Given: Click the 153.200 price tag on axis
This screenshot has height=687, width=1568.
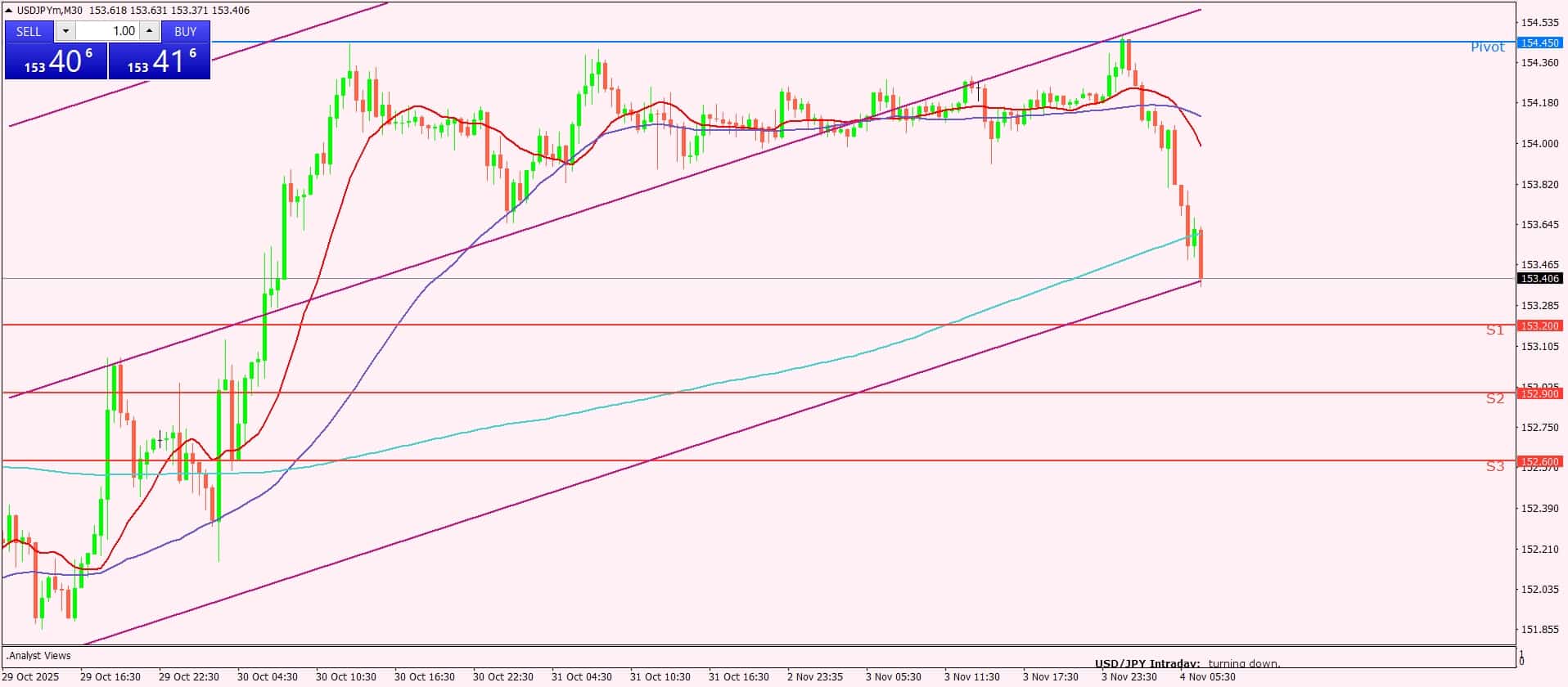Looking at the screenshot, I should 1539,326.
